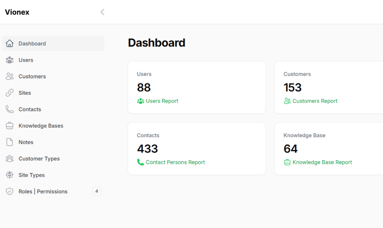Click the Roles shield icon in sidebar

click(x=10, y=191)
